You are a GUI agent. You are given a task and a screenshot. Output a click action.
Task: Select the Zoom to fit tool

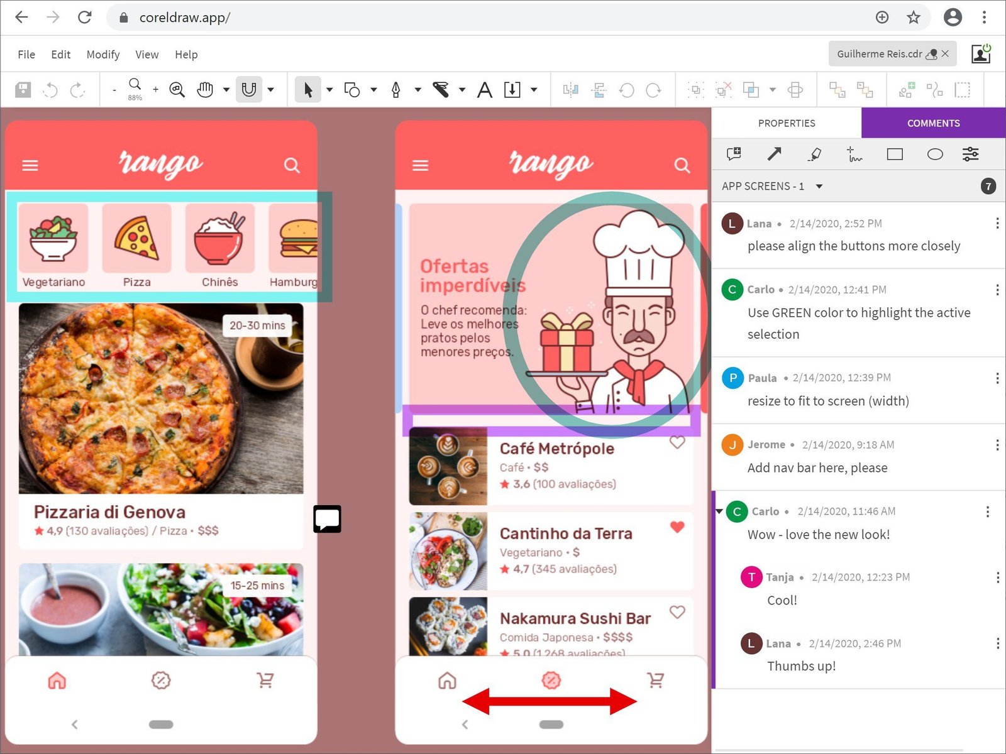click(177, 90)
